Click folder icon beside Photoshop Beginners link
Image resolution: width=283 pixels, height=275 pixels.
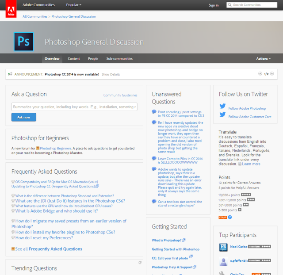(38, 148)
